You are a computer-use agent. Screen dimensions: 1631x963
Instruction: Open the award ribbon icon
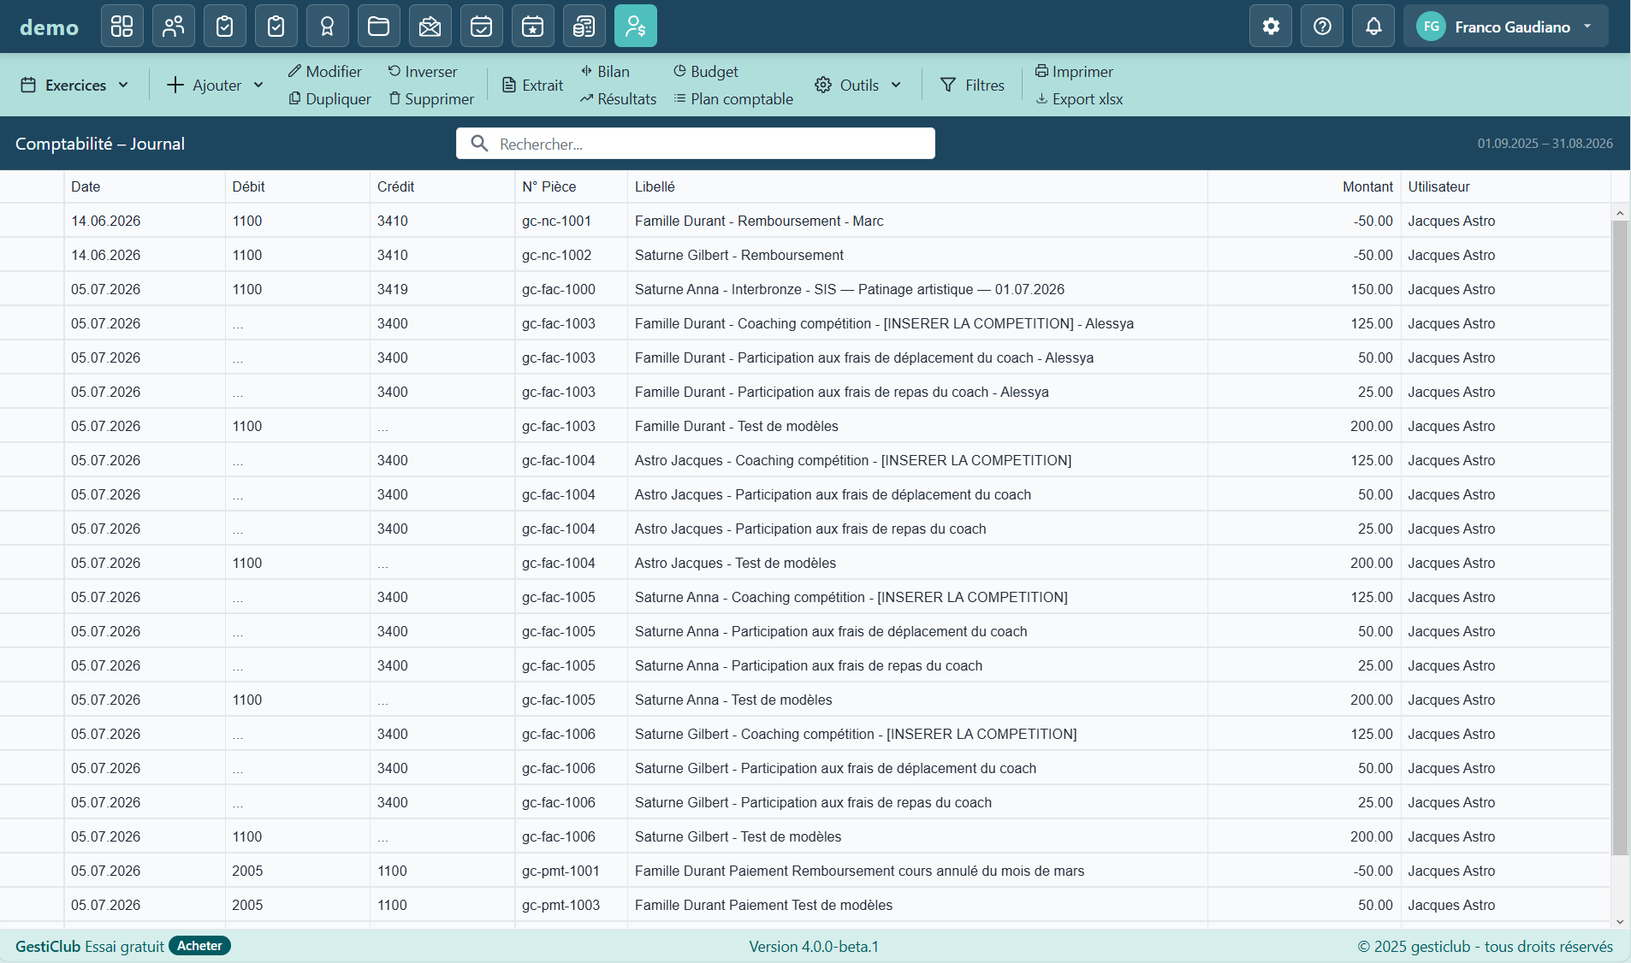pos(328,26)
